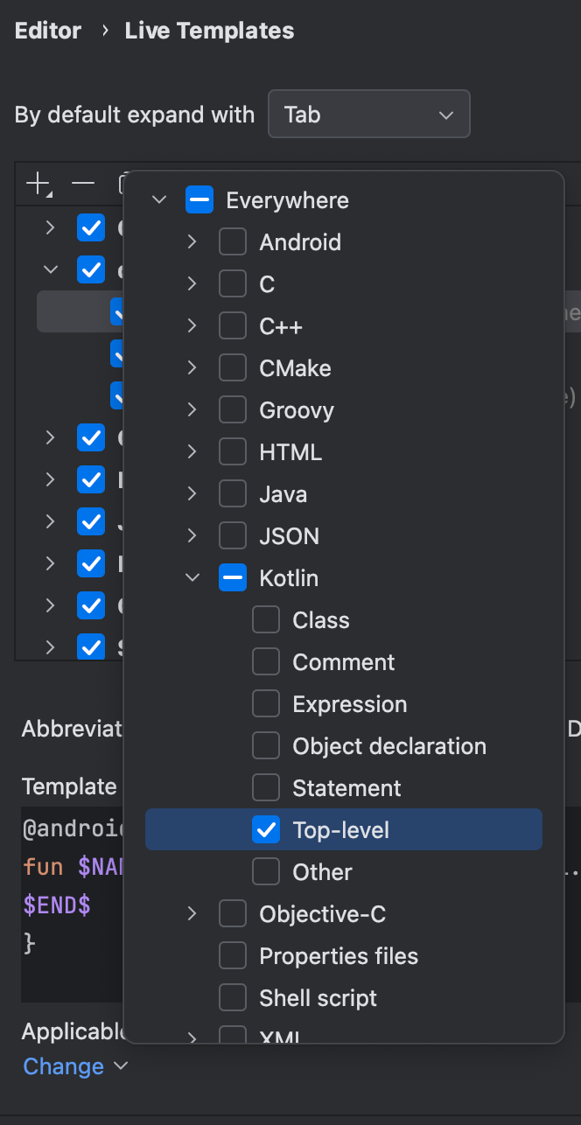Select the 'Expression' label text

tap(350, 704)
